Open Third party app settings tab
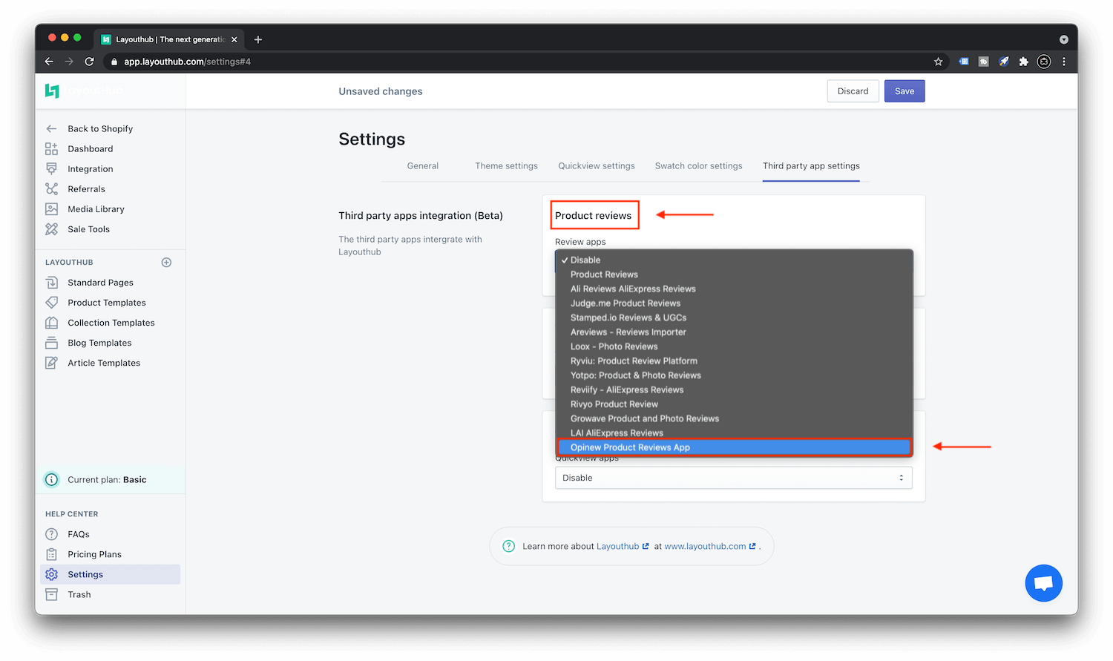This screenshot has height=661, width=1113. pyautogui.click(x=811, y=166)
